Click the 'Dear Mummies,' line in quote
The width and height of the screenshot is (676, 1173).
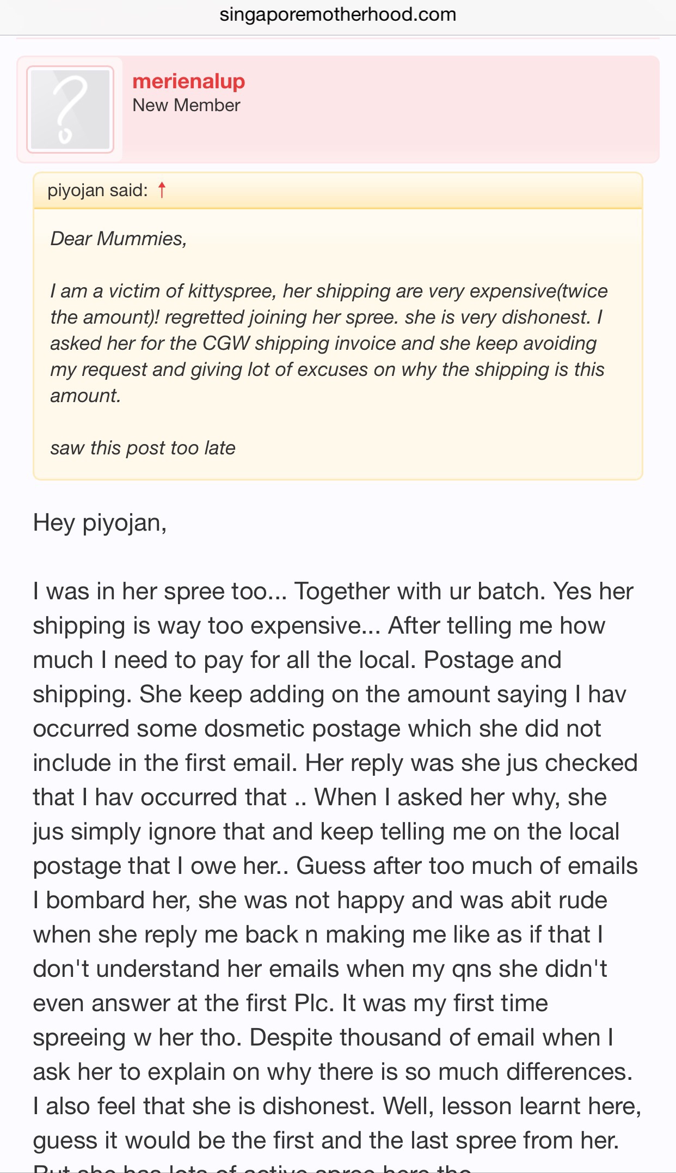119,239
